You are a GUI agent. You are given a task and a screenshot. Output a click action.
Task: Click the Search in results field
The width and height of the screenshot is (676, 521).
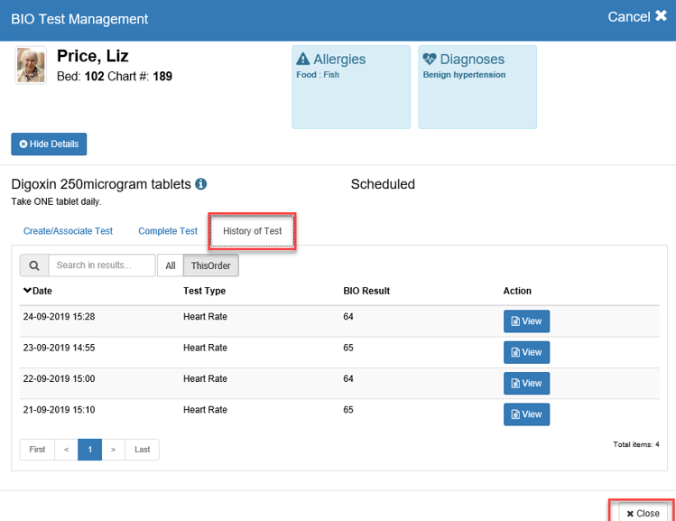click(102, 265)
